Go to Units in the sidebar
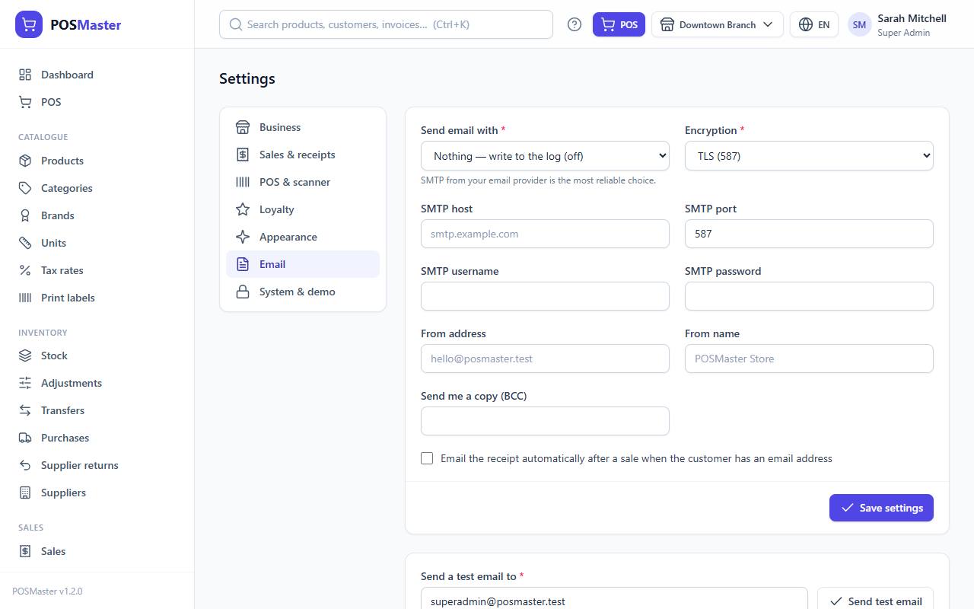Screen dimensions: 974x609 [x=97, y=243]
